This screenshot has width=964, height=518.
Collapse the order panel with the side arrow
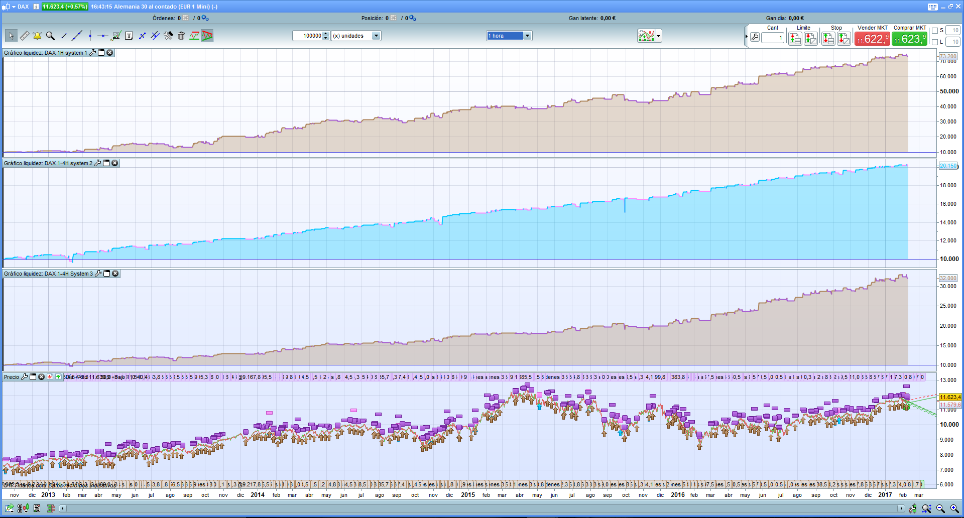747,36
